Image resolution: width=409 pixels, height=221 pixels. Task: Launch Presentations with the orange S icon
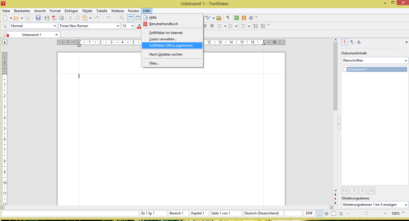tap(244, 18)
